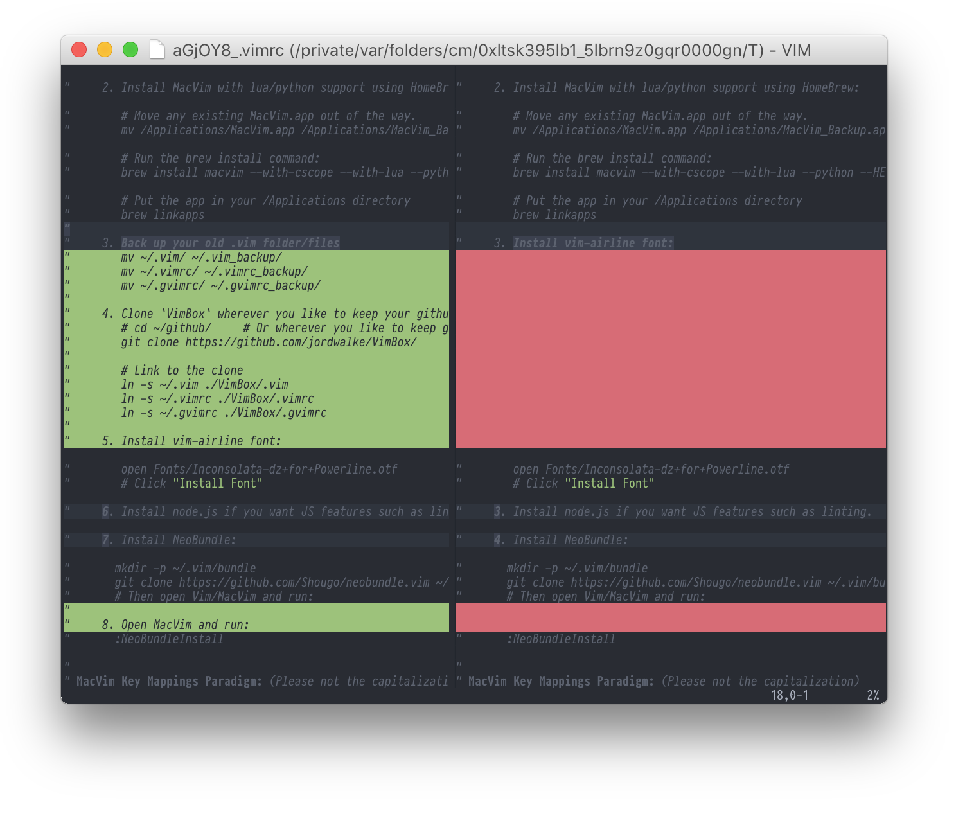Click '3. Install vim-airline font:' in right pane
Image resolution: width=956 pixels, height=825 pixels.
[583, 243]
